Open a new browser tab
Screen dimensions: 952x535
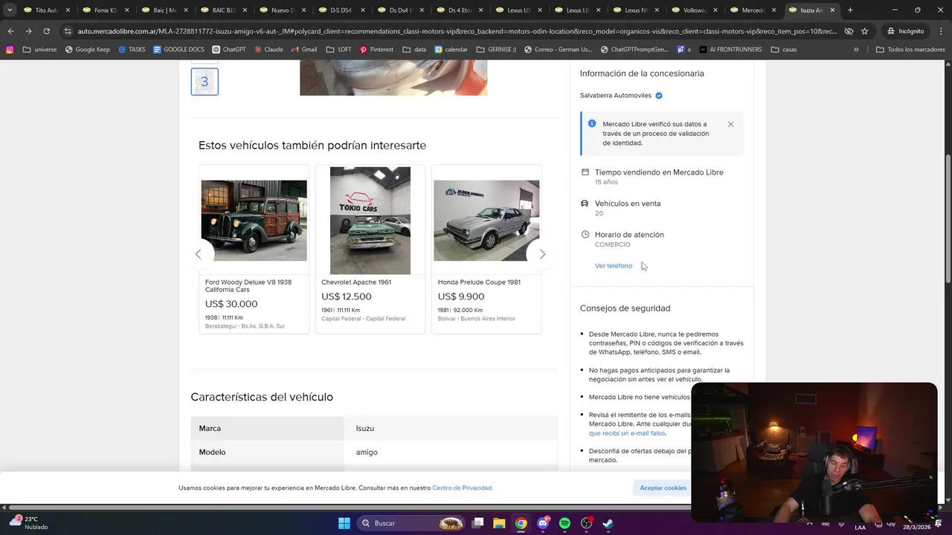pos(850,10)
